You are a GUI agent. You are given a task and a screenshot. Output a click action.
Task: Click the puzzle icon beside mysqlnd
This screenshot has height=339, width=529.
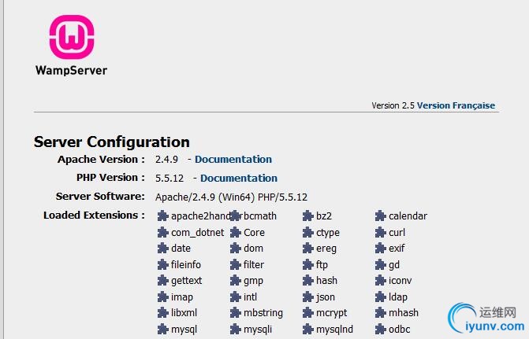pos(308,329)
